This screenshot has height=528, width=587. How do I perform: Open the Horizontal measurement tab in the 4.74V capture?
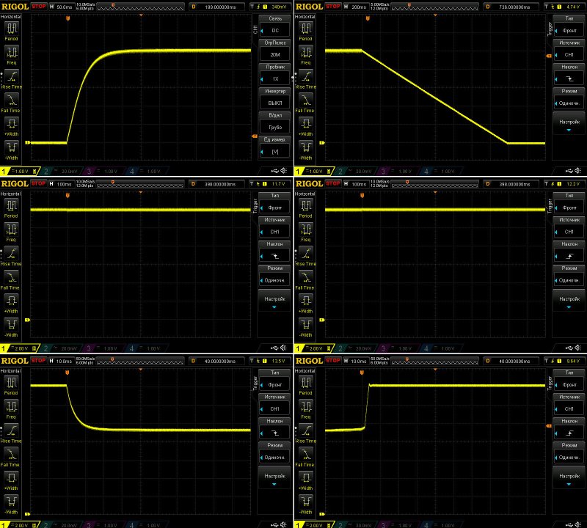(x=305, y=16)
